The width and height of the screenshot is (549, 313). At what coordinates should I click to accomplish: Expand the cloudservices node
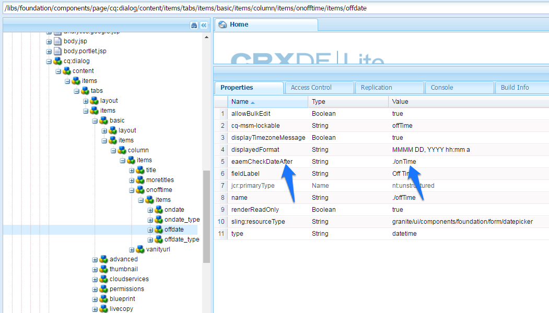(95, 280)
